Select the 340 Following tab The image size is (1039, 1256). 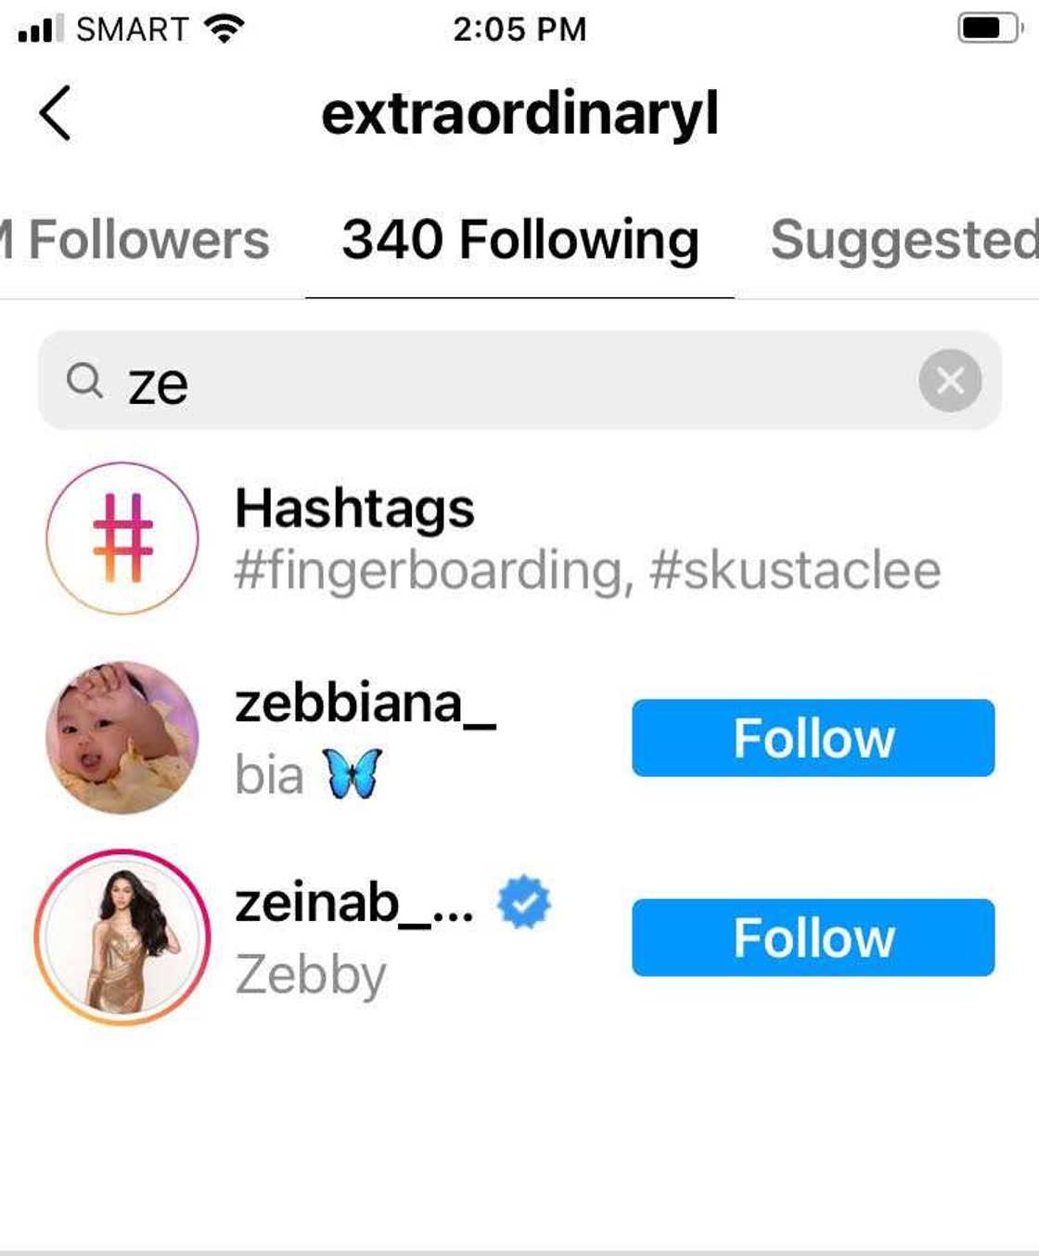519,240
